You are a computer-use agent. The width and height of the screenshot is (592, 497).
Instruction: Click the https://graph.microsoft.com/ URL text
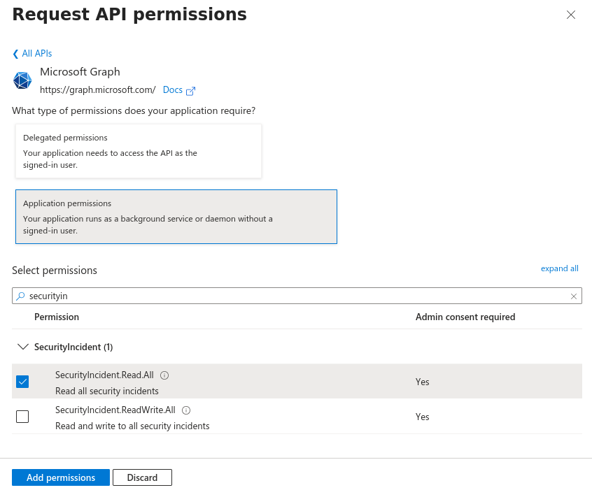pyautogui.click(x=98, y=89)
